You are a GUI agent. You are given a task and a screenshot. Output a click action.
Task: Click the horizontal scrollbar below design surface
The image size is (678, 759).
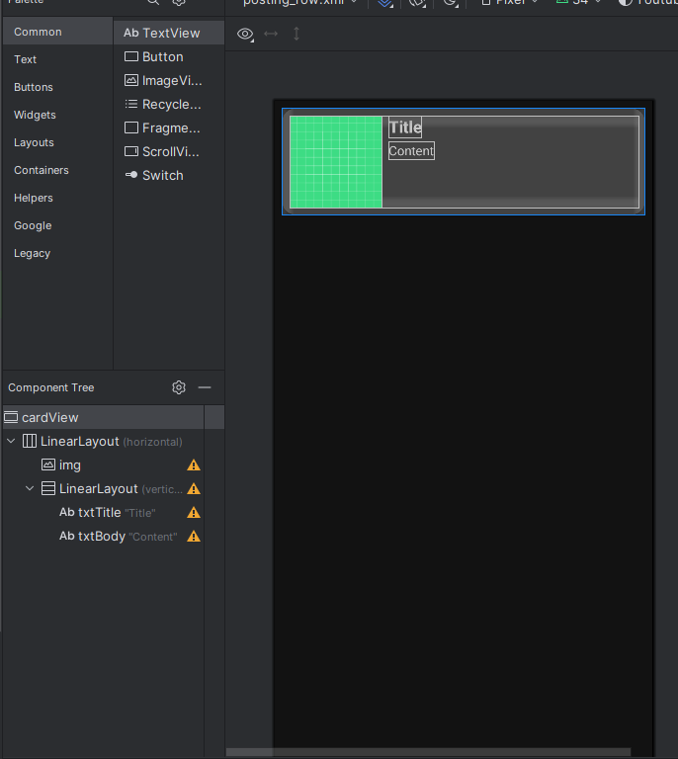tap(428, 752)
